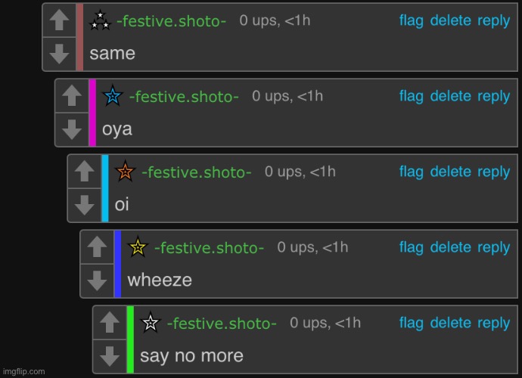Downvote the "oi" comment
The width and height of the screenshot is (522, 378).
click(84, 204)
